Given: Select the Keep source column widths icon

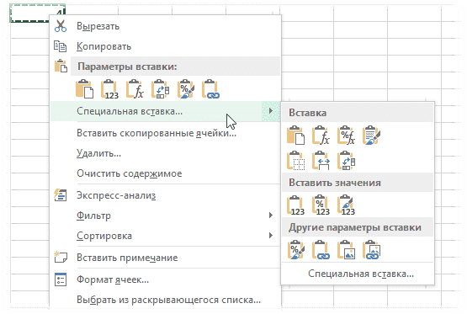Looking at the screenshot, I should coord(321,161).
